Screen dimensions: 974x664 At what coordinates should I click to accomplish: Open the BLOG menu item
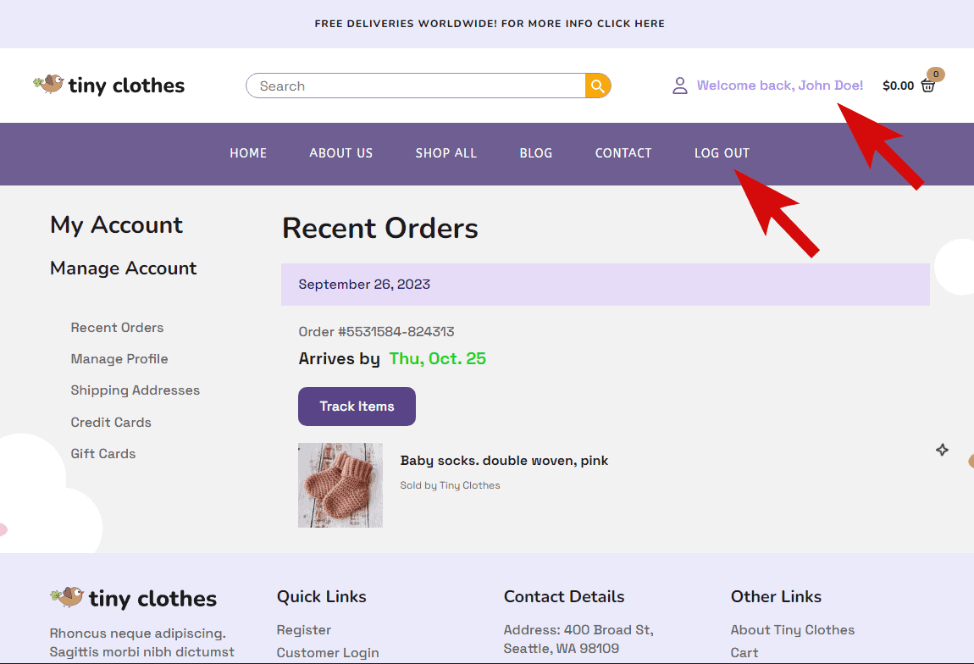[535, 153]
